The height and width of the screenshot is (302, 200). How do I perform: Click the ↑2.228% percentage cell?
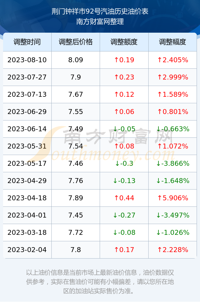point(173,250)
